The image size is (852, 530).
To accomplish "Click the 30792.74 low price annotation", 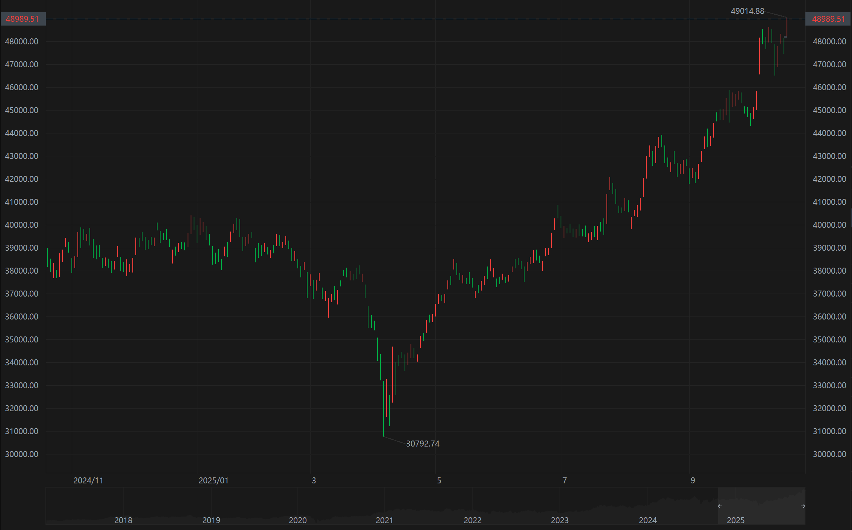I will coord(423,444).
